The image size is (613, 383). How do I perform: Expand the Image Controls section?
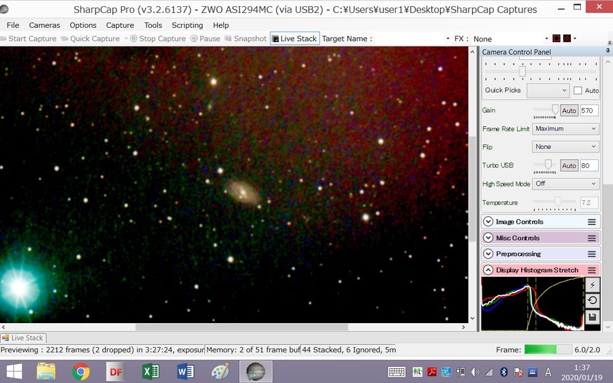(488, 221)
